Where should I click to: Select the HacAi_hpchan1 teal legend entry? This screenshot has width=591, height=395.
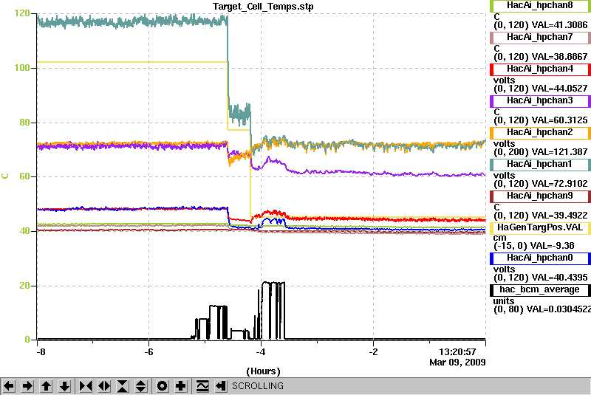point(540,165)
